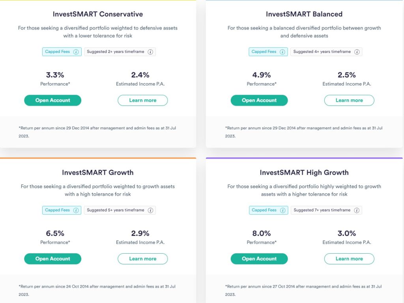Screen dimensions: 404x303
Task: Select the InvestSMART Growth heading
Action: coord(98,172)
